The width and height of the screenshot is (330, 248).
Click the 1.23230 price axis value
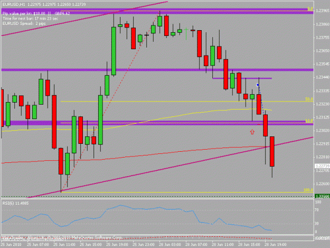coord(323,104)
